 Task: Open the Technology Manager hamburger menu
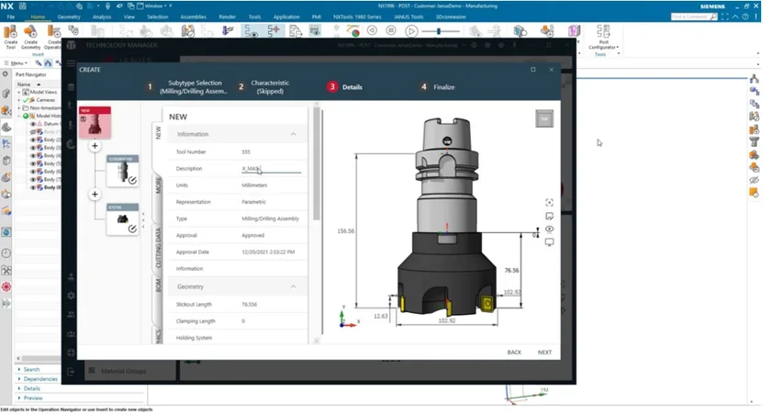pos(72,63)
